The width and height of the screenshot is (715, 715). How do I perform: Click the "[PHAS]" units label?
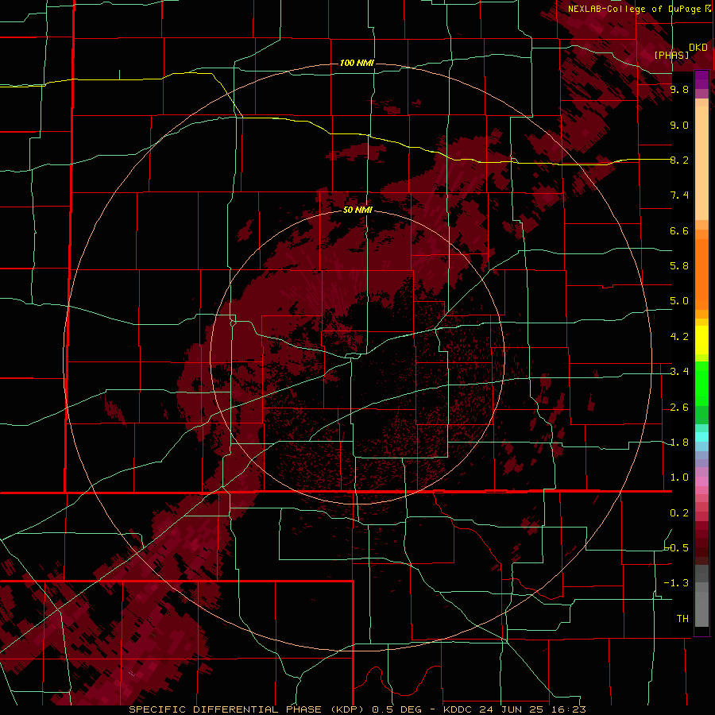coord(671,56)
